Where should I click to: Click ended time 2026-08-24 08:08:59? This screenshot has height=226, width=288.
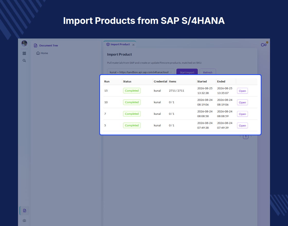coord(225,114)
